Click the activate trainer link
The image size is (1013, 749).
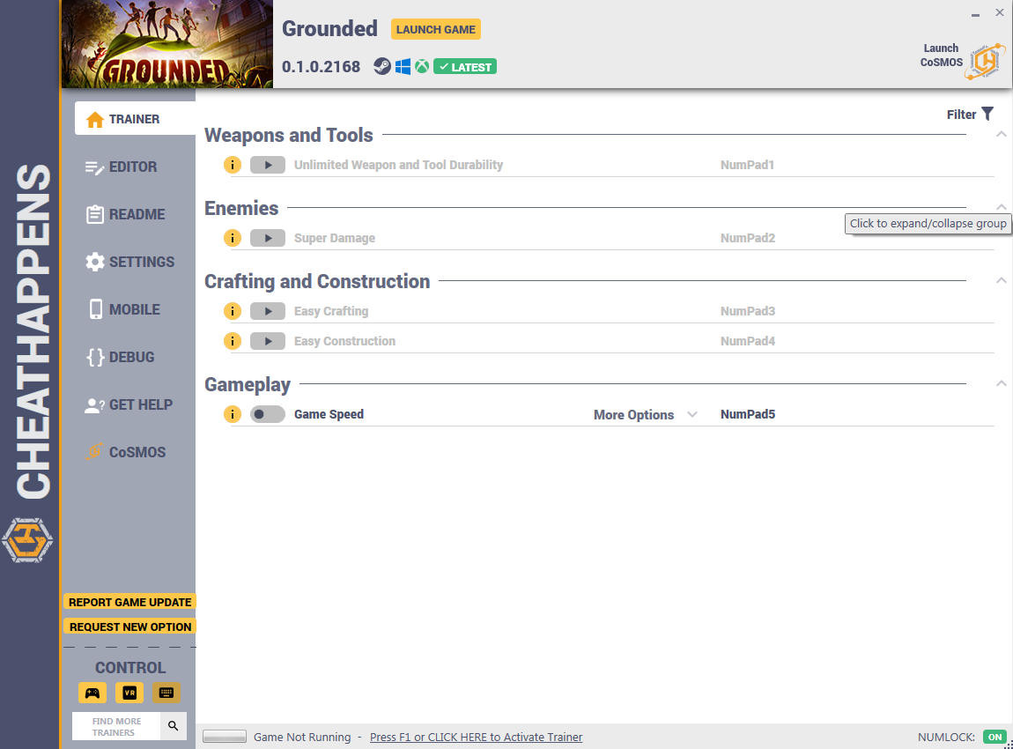pos(477,738)
